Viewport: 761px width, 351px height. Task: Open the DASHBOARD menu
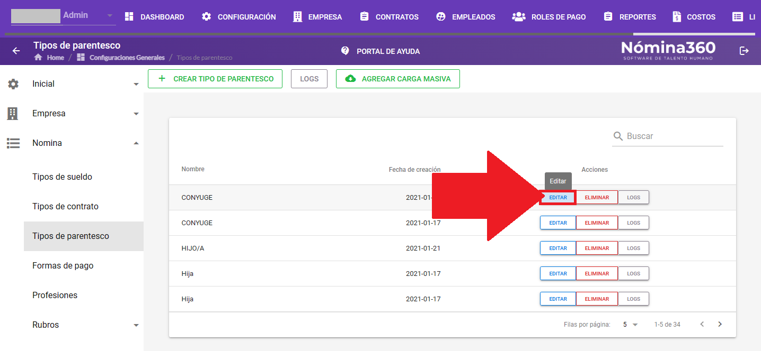pyautogui.click(x=154, y=17)
